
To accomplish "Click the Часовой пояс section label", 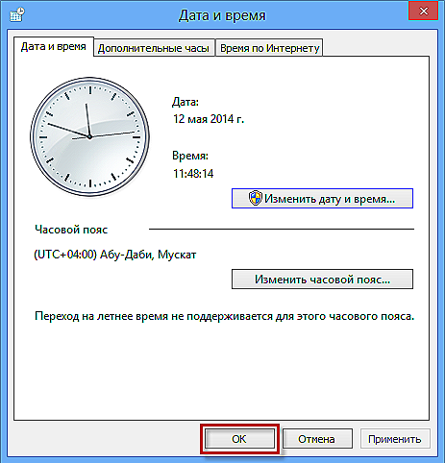I will click(x=71, y=230).
